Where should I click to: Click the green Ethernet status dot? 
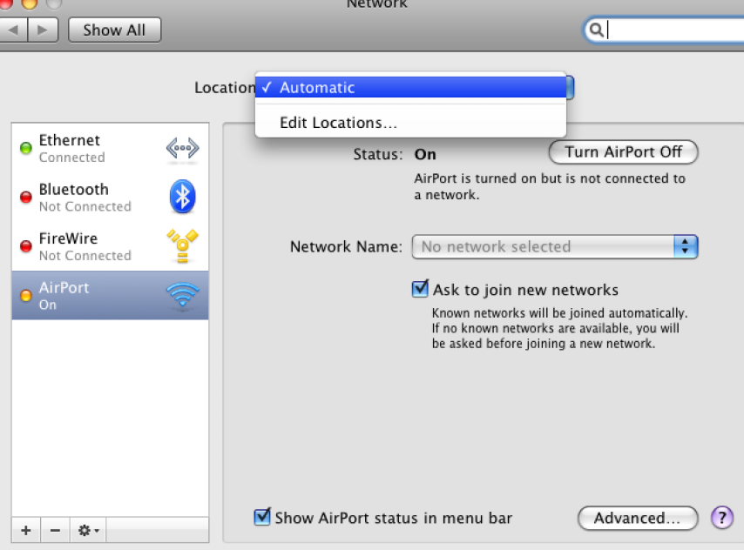coord(26,148)
